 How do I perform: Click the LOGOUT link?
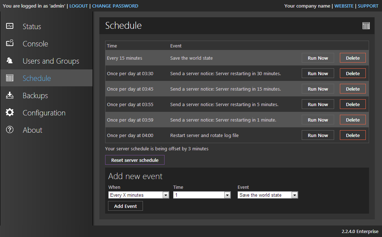tap(78, 6)
